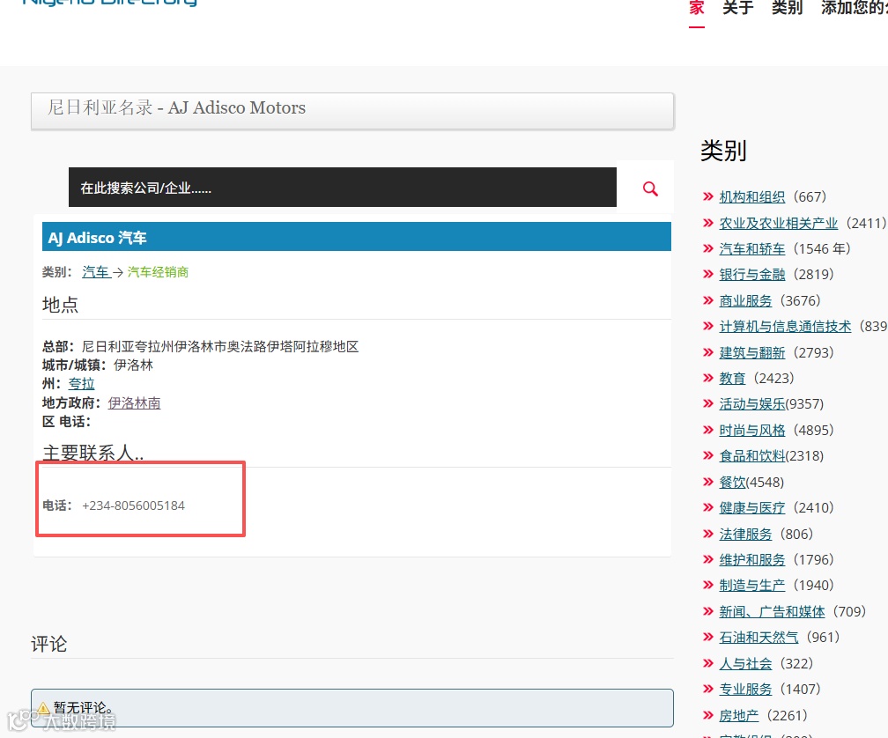This screenshot has height=738, width=888.
Task: Open 活动与娱乐 category link
Action: (x=752, y=404)
